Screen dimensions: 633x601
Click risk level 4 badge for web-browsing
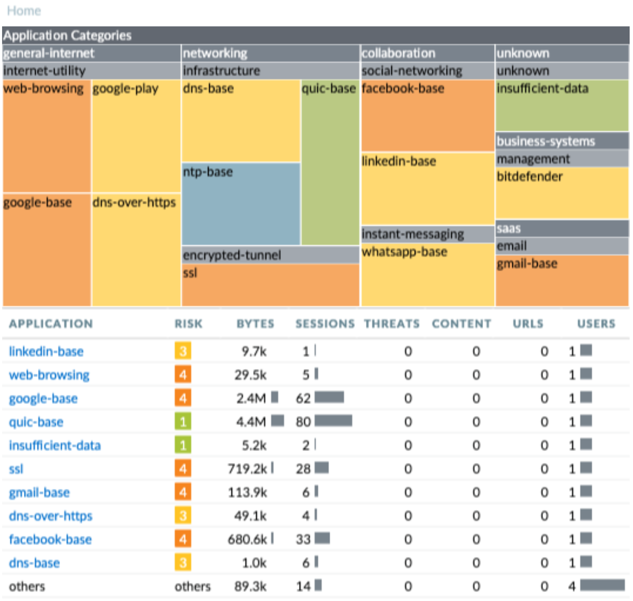click(x=183, y=375)
